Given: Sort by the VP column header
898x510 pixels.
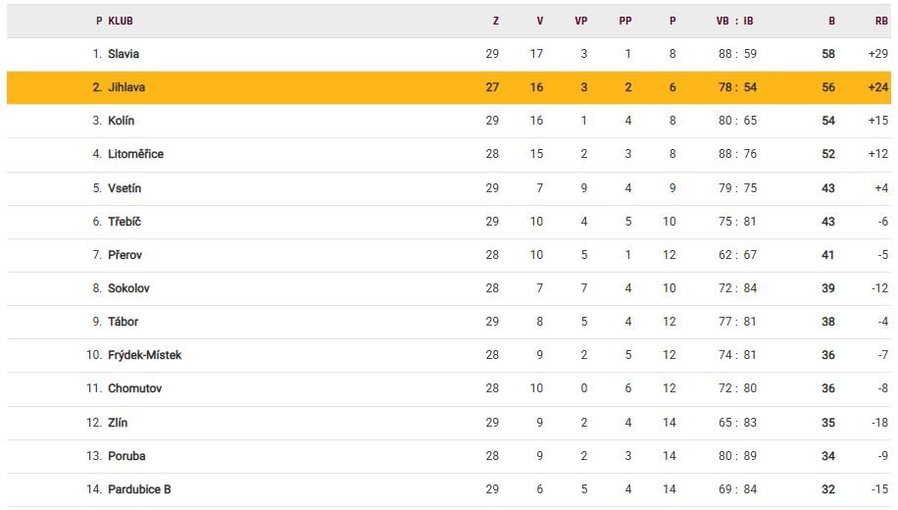Looking at the screenshot, I should (x=581, y=21).
